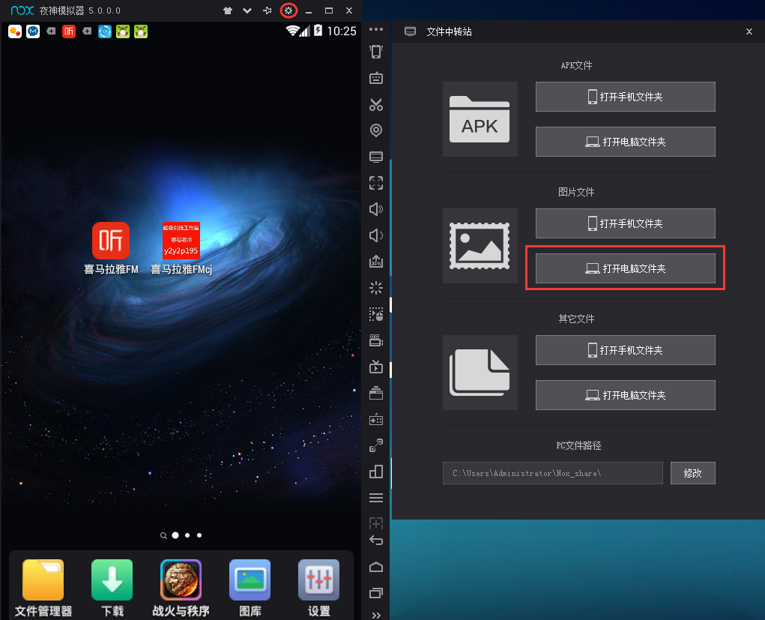Open the gamepad controller settings icon
Screen dimensions: 765x620
[x=376, y=419]
